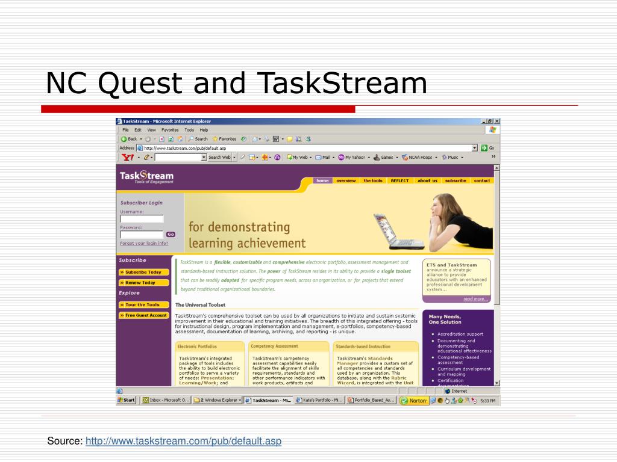Click the Games joystick icon
617x462 pixels.
pos(377,157)
